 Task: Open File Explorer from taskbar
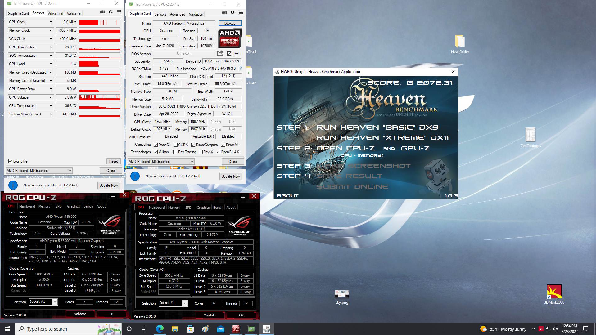[175, 329]
